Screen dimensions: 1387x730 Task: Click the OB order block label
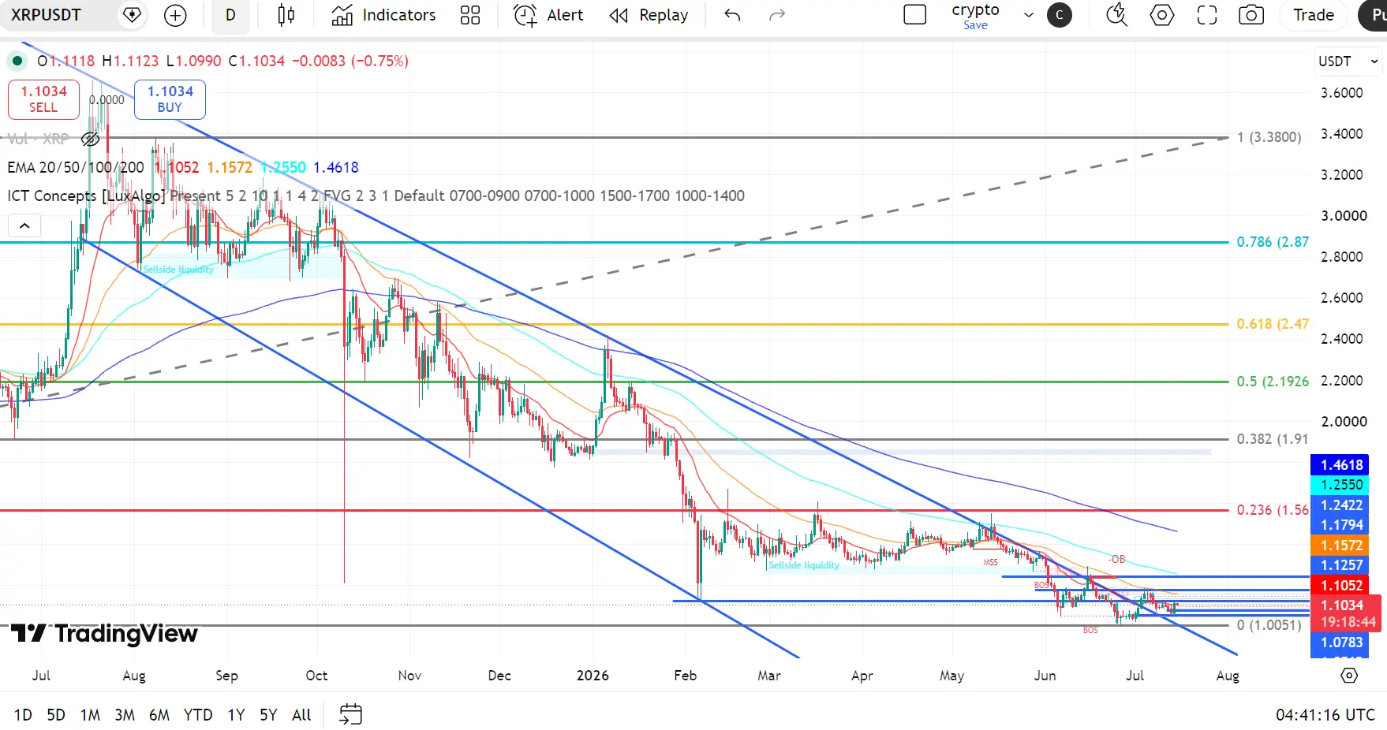tap(1117, 560)
